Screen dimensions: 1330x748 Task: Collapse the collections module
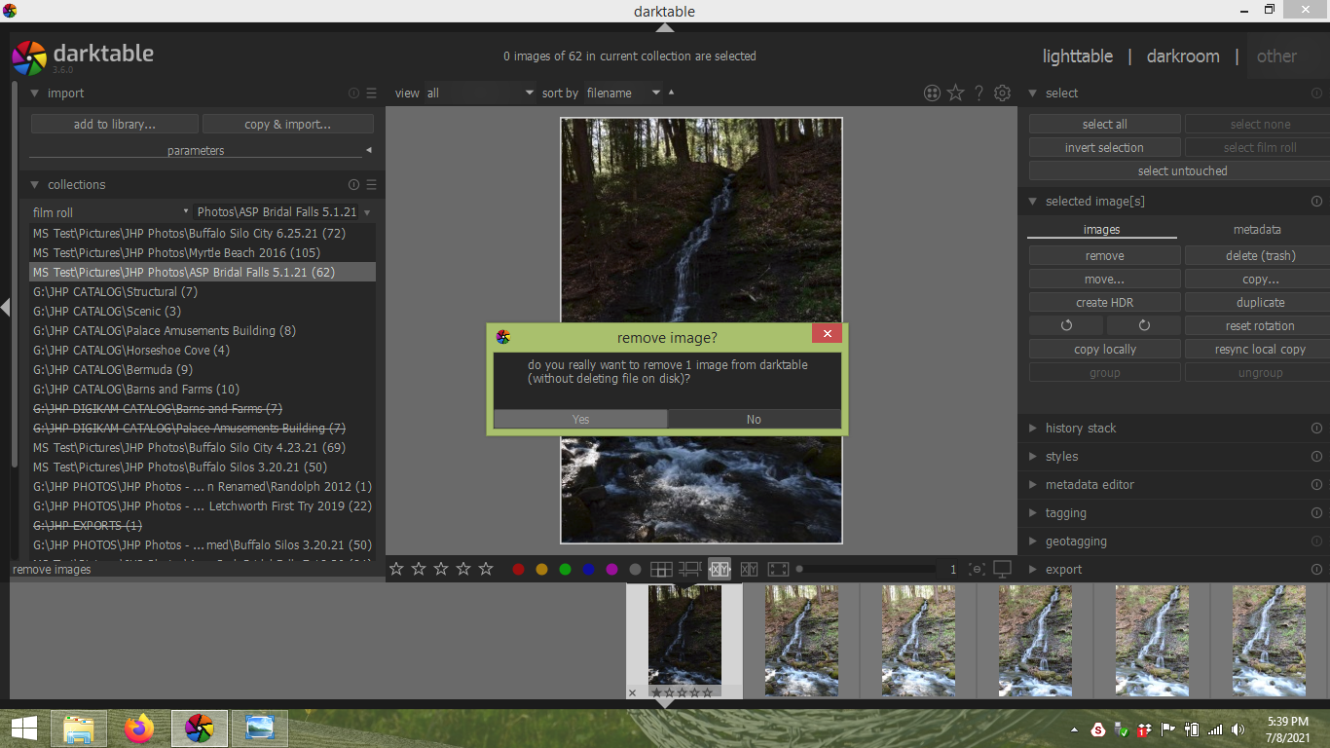[x=35, y=185]
